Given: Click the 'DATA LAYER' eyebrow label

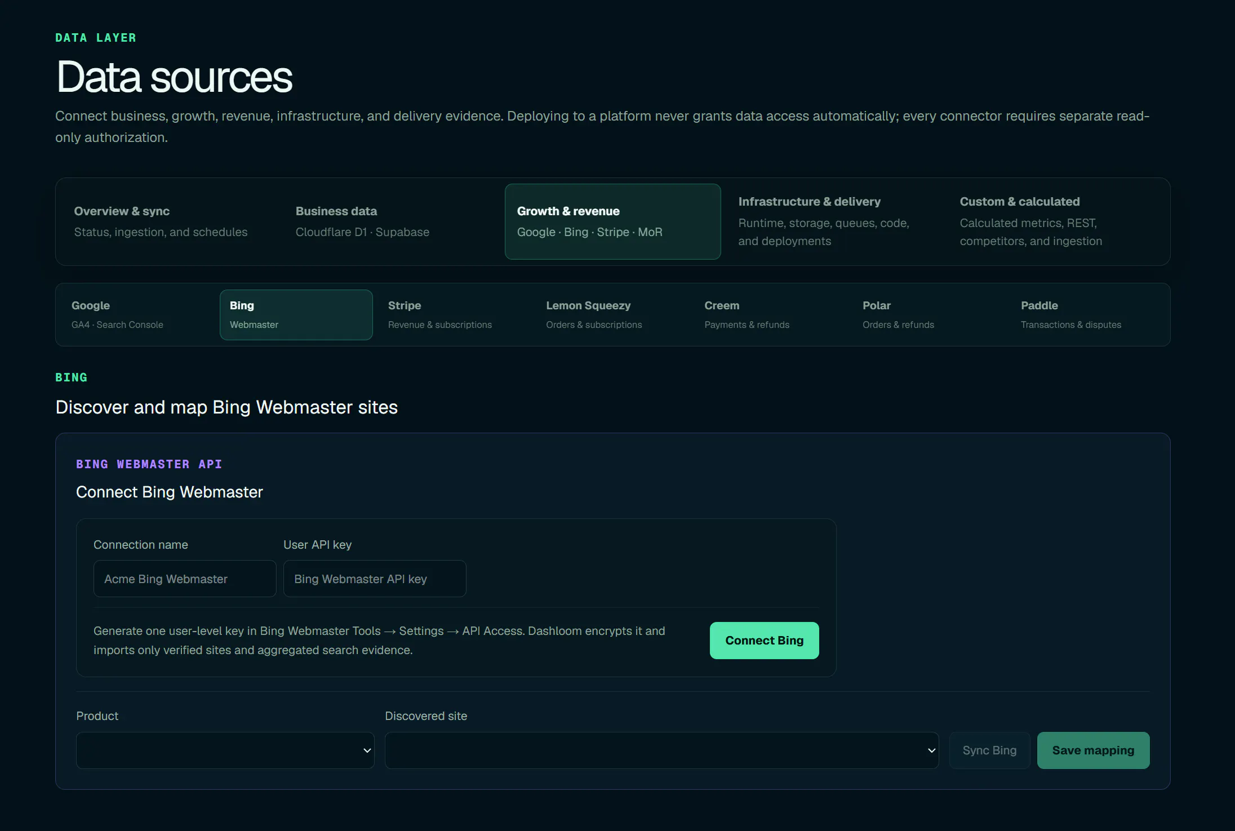Looking at the screenshot, I should (96, 38).
